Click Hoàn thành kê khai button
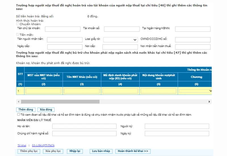Screen dimensions: 227x156 (133, 151)
